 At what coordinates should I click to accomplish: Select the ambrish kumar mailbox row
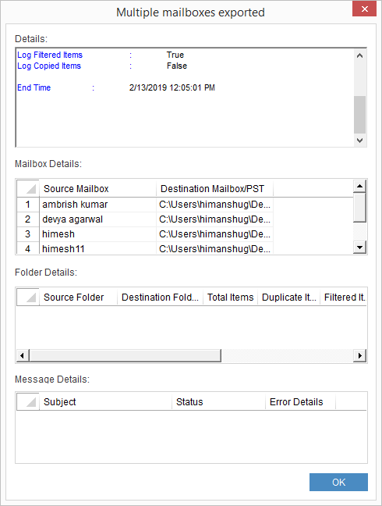pos(145,205)
